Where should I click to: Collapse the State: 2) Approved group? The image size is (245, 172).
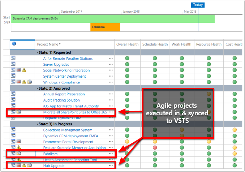click(38, 89)
